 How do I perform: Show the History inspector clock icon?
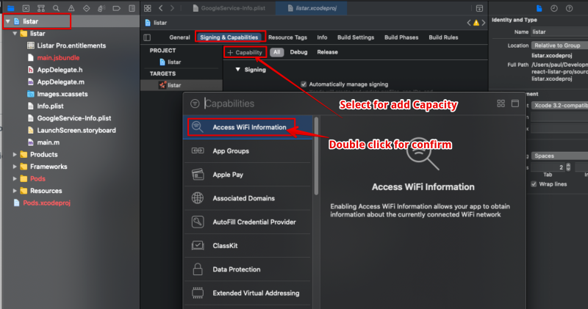pos(554,8)
